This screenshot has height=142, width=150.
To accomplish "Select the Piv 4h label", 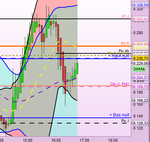I will pyautogui.click(x=124, y=51).
